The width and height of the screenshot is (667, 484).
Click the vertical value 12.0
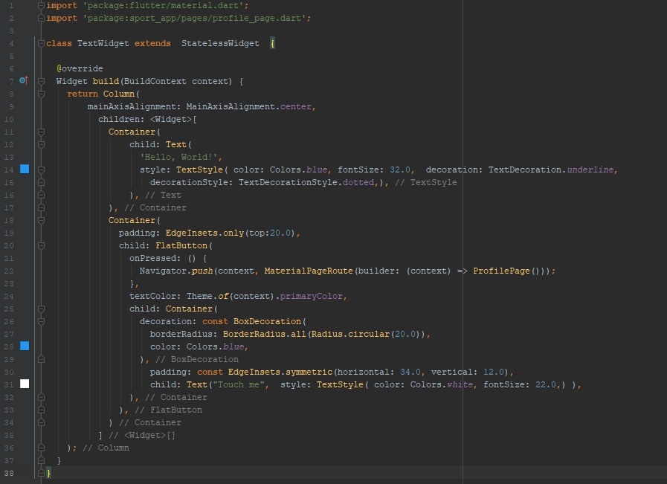tap(494, 372)
